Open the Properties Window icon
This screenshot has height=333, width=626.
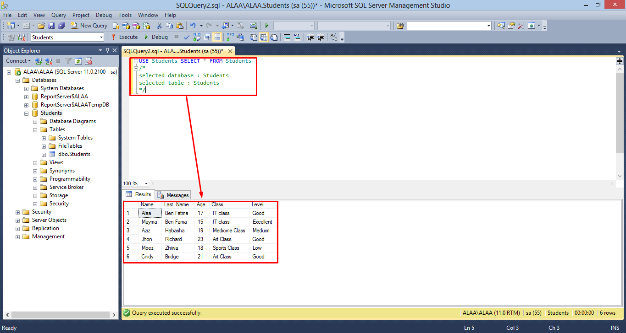(511, 26)
